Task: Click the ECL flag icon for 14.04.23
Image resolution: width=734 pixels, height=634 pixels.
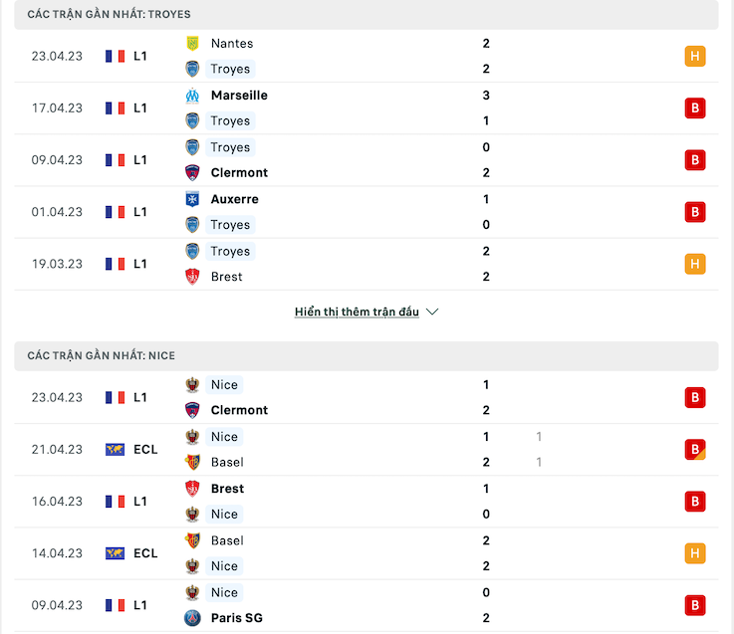Action: (115, 553)
